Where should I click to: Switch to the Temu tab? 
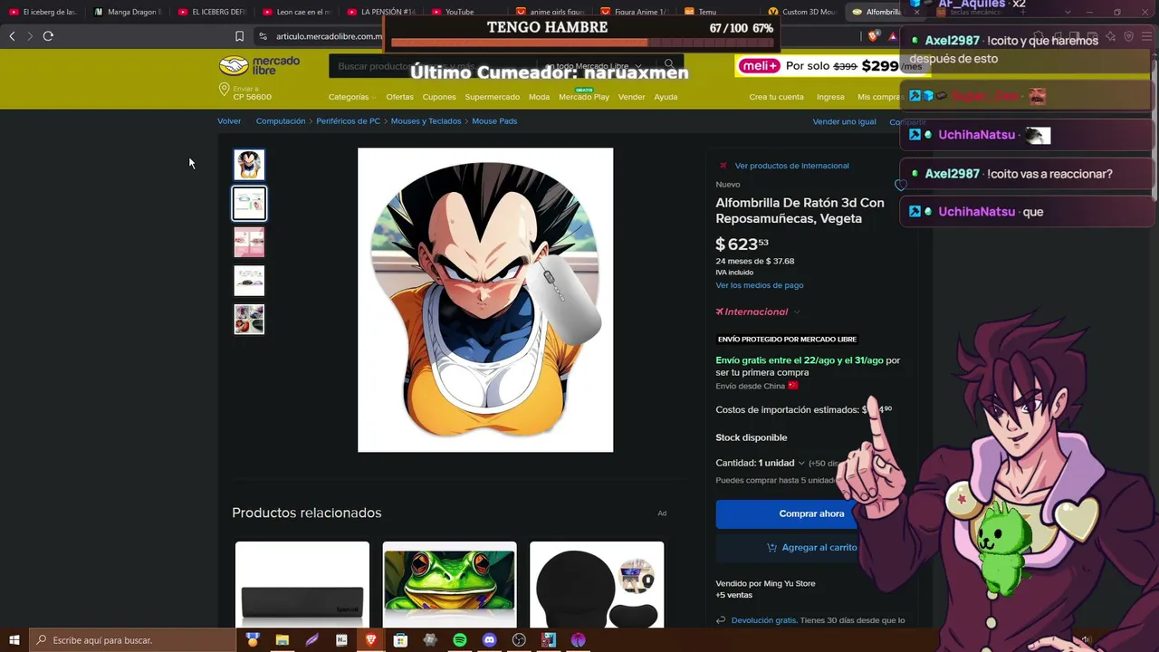(x=717, y=12)
